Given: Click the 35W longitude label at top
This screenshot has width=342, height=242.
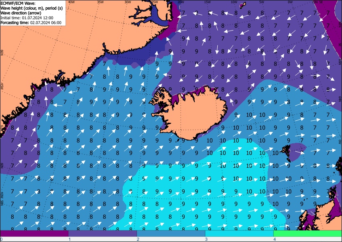Looking at the screenshot, I should (100, 2).
